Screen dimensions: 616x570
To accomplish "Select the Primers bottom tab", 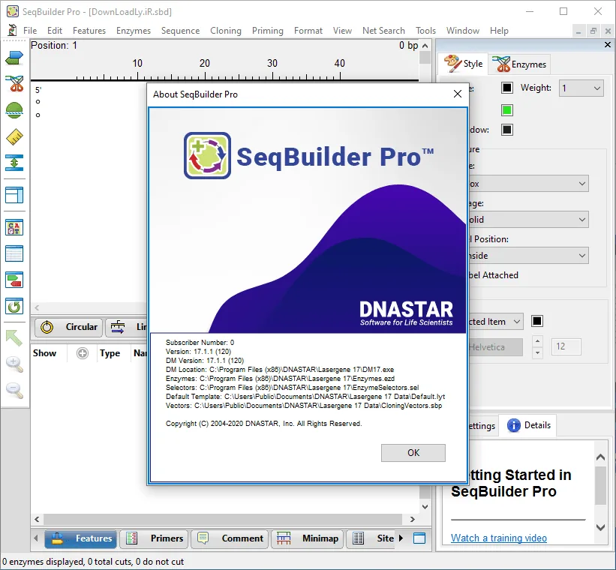I will point(155,538).
